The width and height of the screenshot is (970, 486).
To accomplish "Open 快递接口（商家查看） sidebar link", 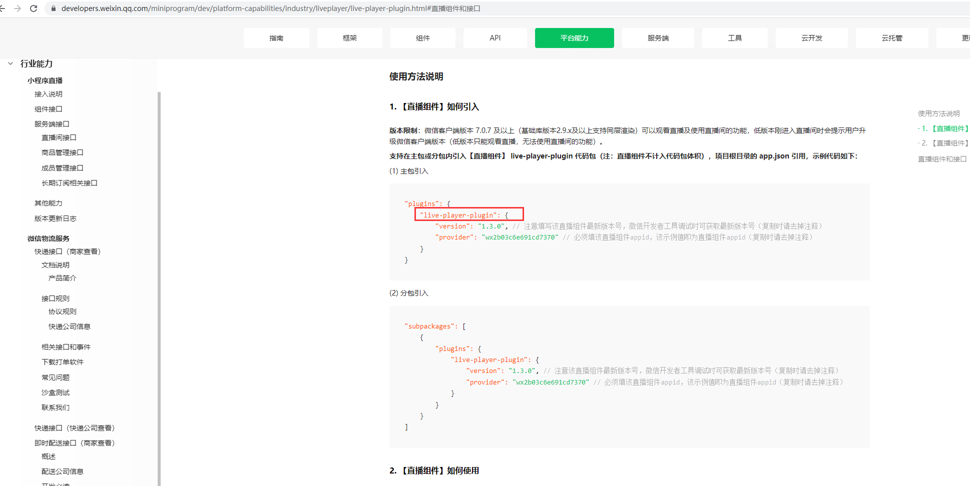I will point(68,251).
